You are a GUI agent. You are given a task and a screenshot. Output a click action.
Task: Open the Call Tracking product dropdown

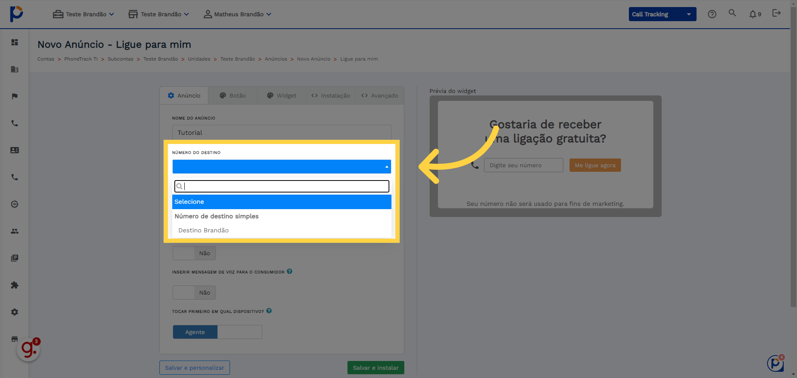(663, 14)
